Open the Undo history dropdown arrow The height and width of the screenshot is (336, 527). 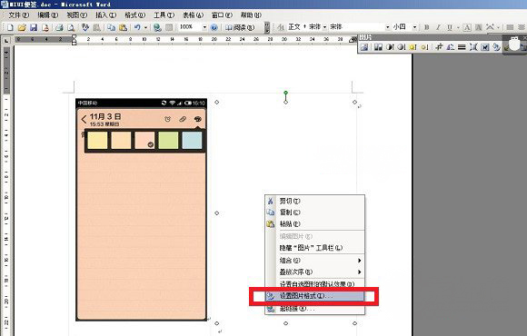145,27
